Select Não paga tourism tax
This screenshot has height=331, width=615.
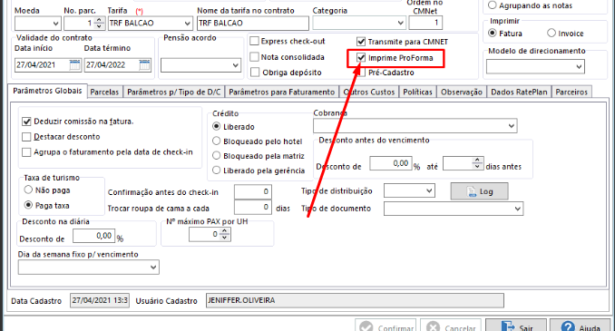(x=28, y=190)
